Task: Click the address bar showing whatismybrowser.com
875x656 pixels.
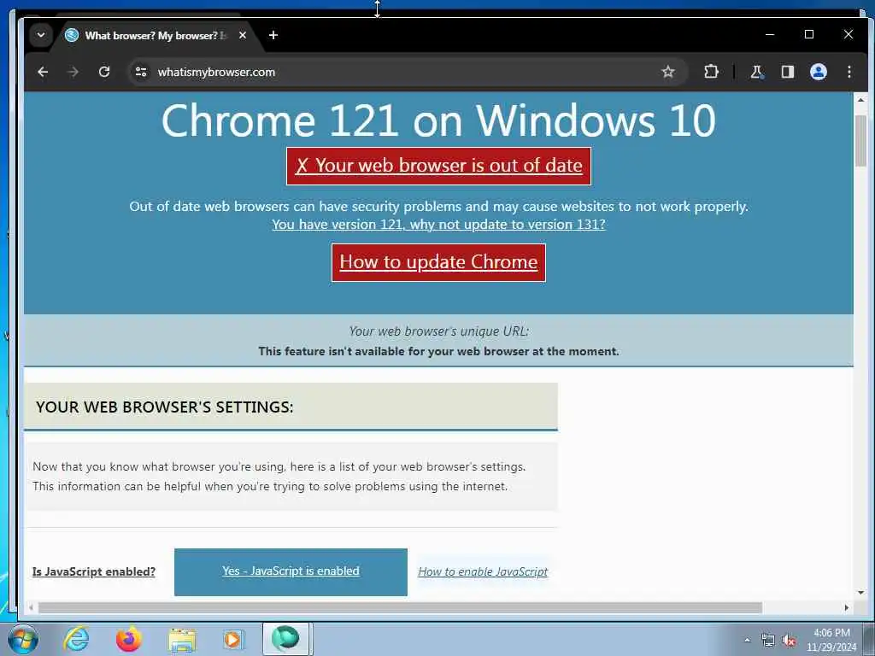Action: click(408, 72)
